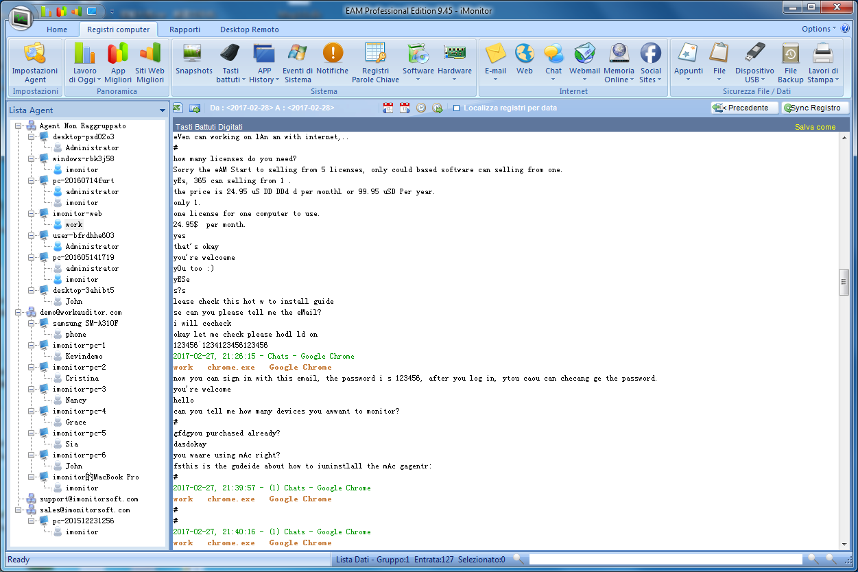Open the Options dropdown menu
The height and width of the screenshot is (572, 858).
click(819, 29)
